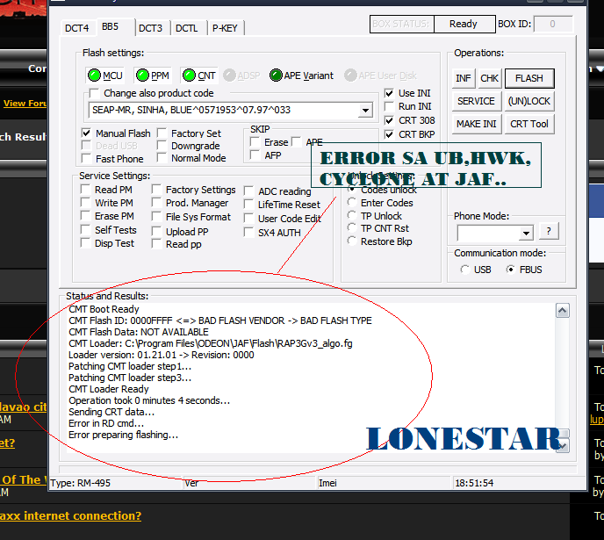Click the CRT Tool button
The image size is (604, 540).
[529, 124]
